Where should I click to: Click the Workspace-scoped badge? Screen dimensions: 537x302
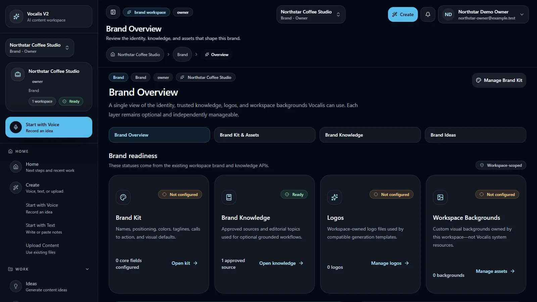pos(501,165)
